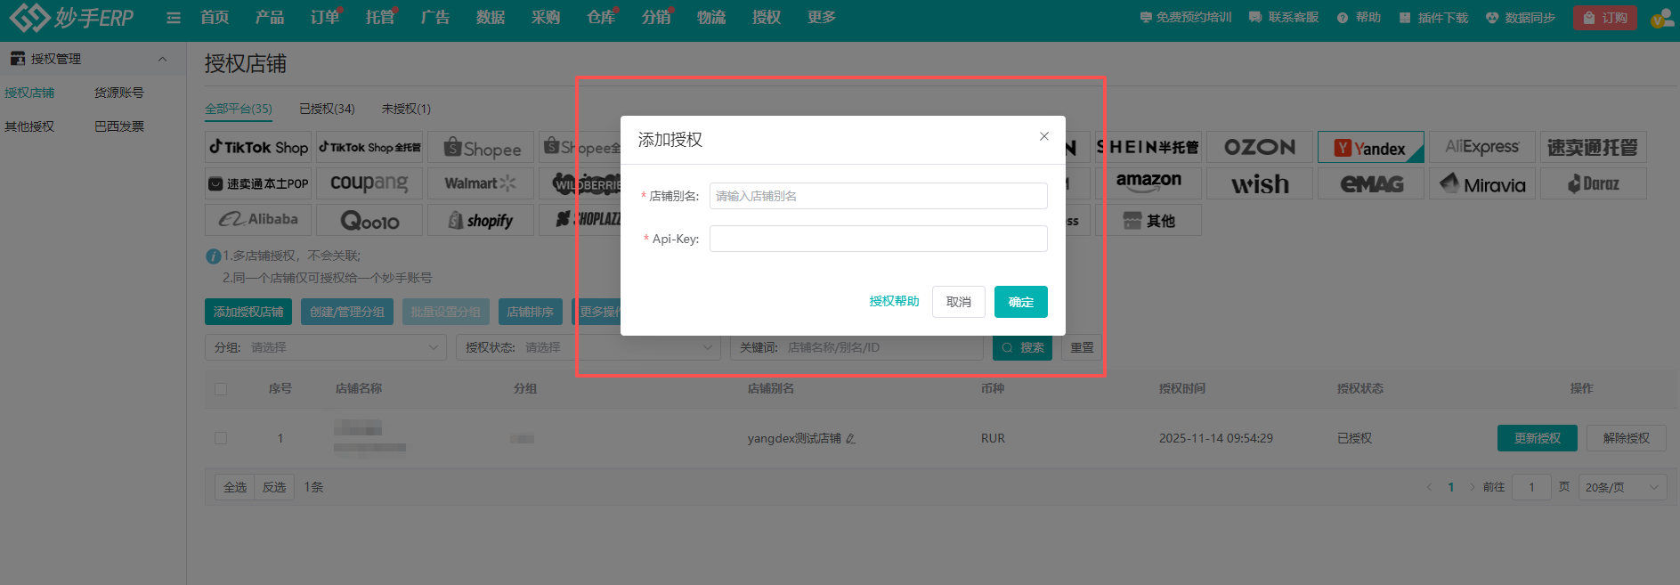Viewport: 1680px width, 585px height.
Task: Open 货源账号 in the sidebar
Action: tap(118, 93)
